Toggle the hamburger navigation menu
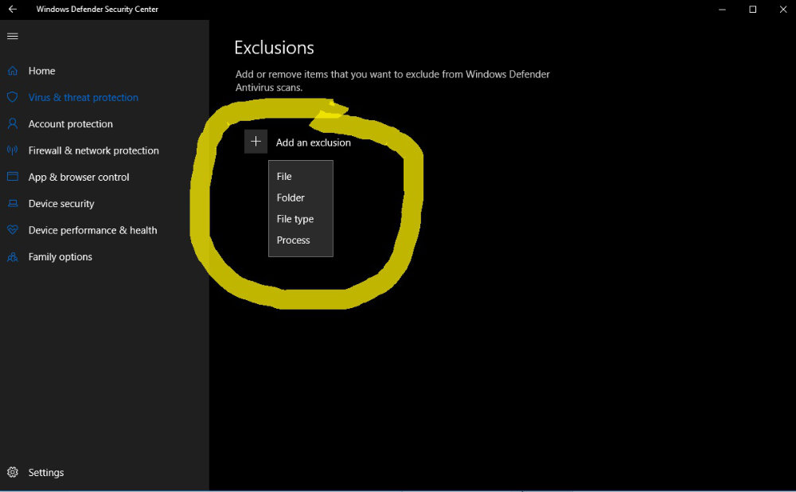This screenshot has height=492, width=796. pos(13,36)
